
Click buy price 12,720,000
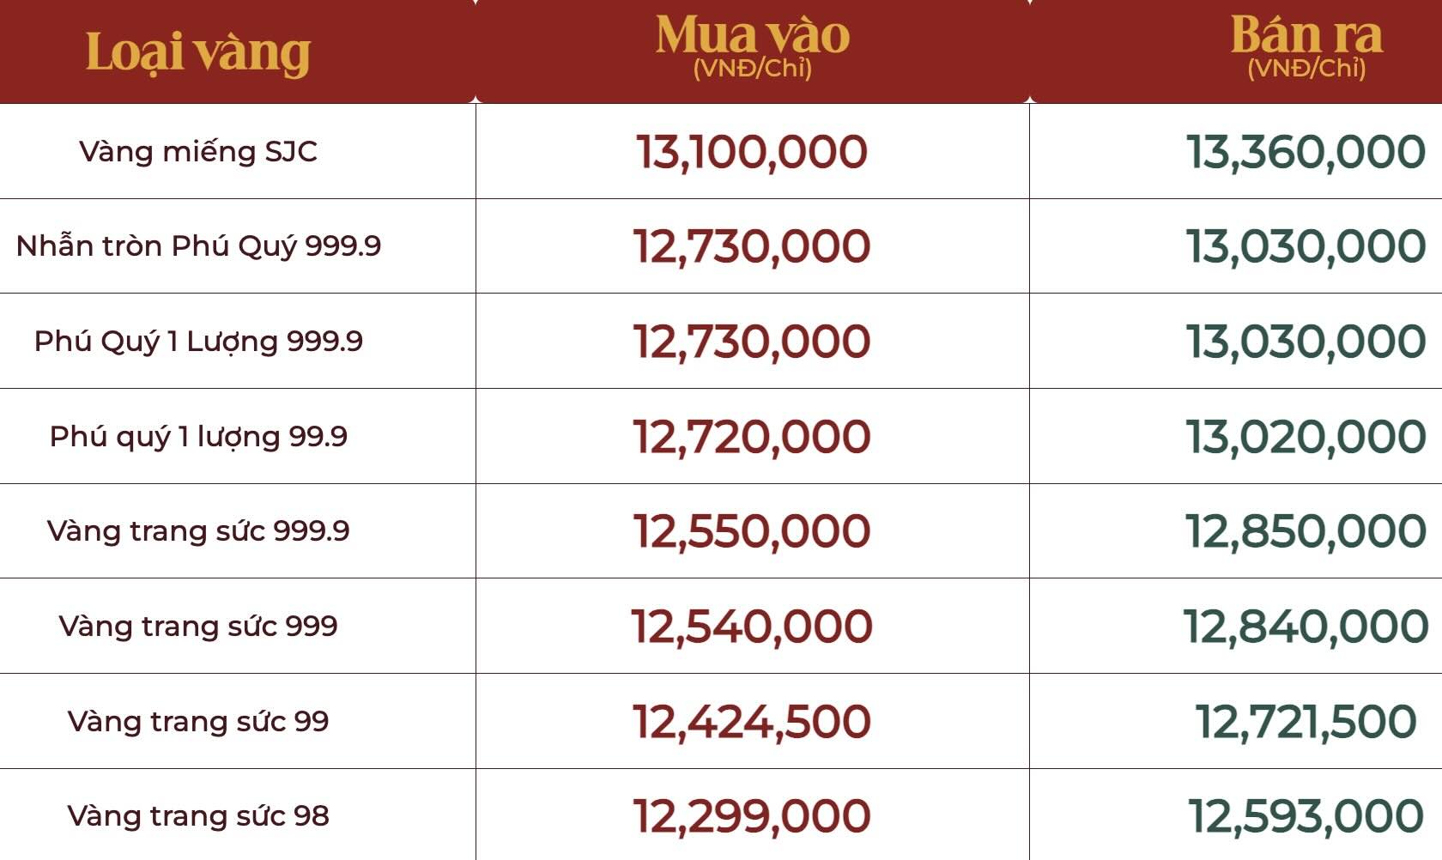click(x=752, y=438)
